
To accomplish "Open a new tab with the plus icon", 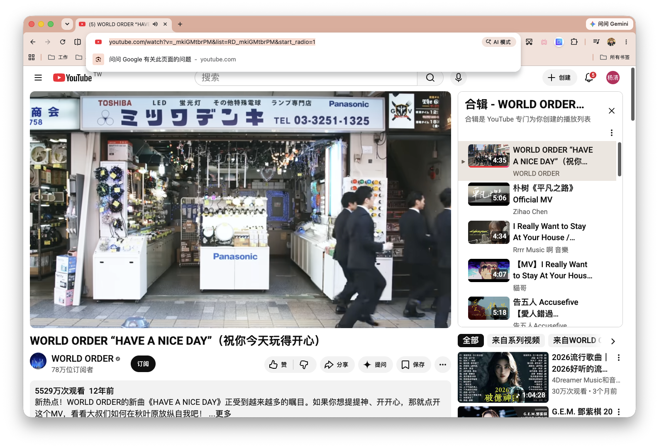I will pyautogui.click(x=180, y=24).
